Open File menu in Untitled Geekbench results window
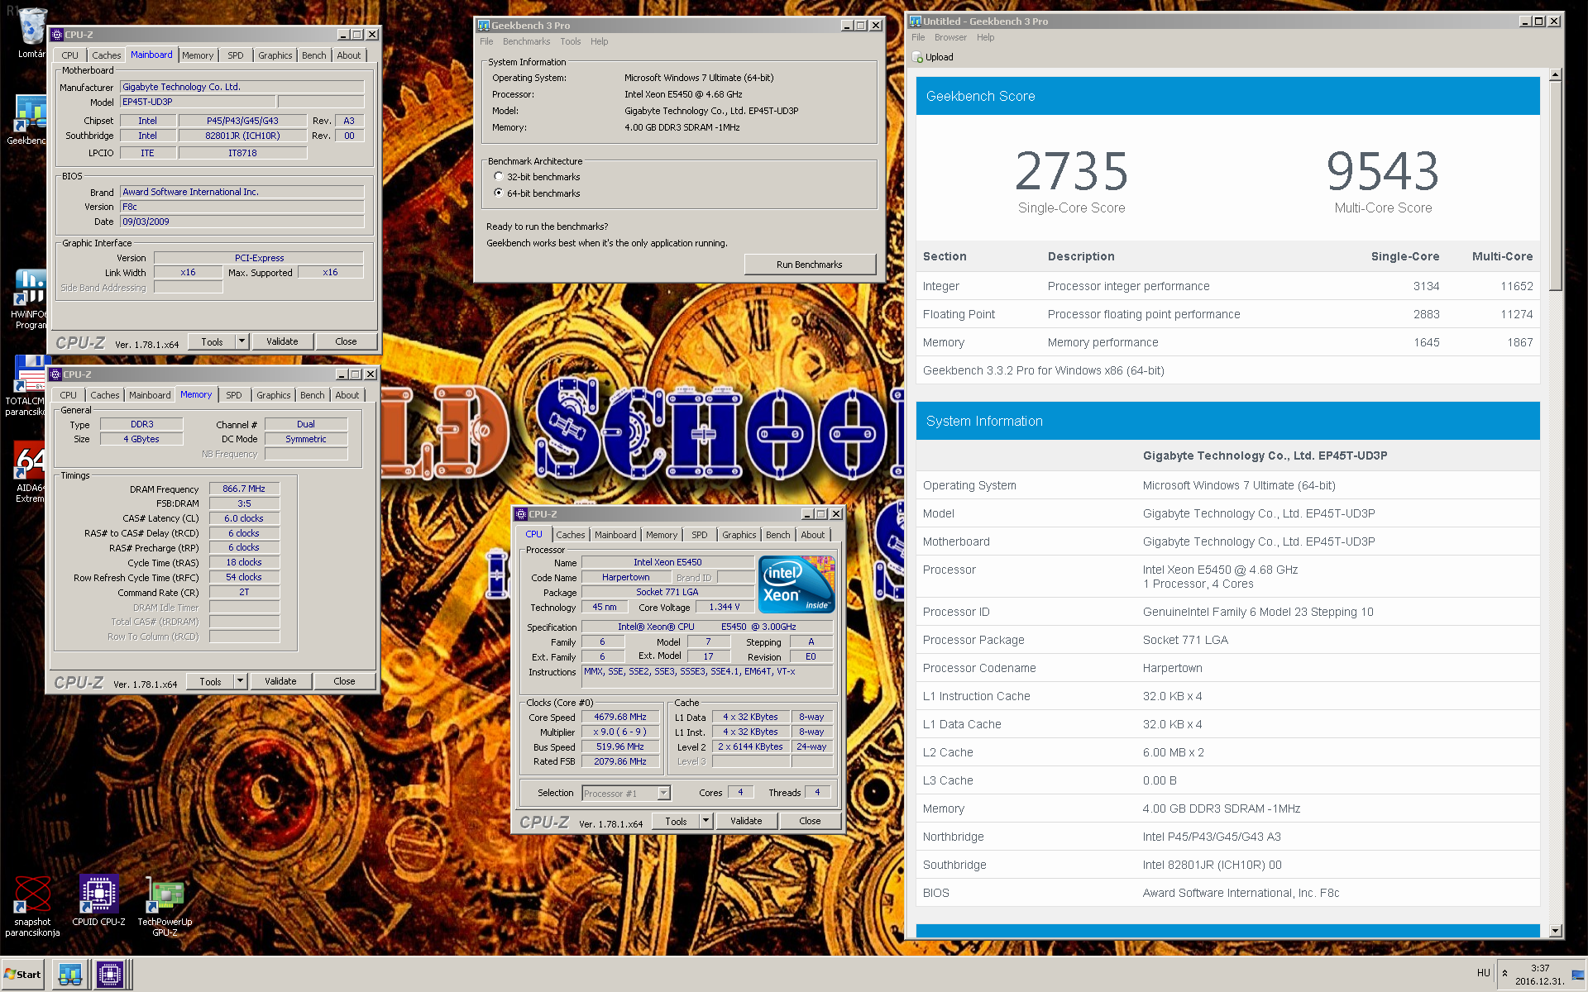This screenshot has height=992, width=1588. click(918, 37)
